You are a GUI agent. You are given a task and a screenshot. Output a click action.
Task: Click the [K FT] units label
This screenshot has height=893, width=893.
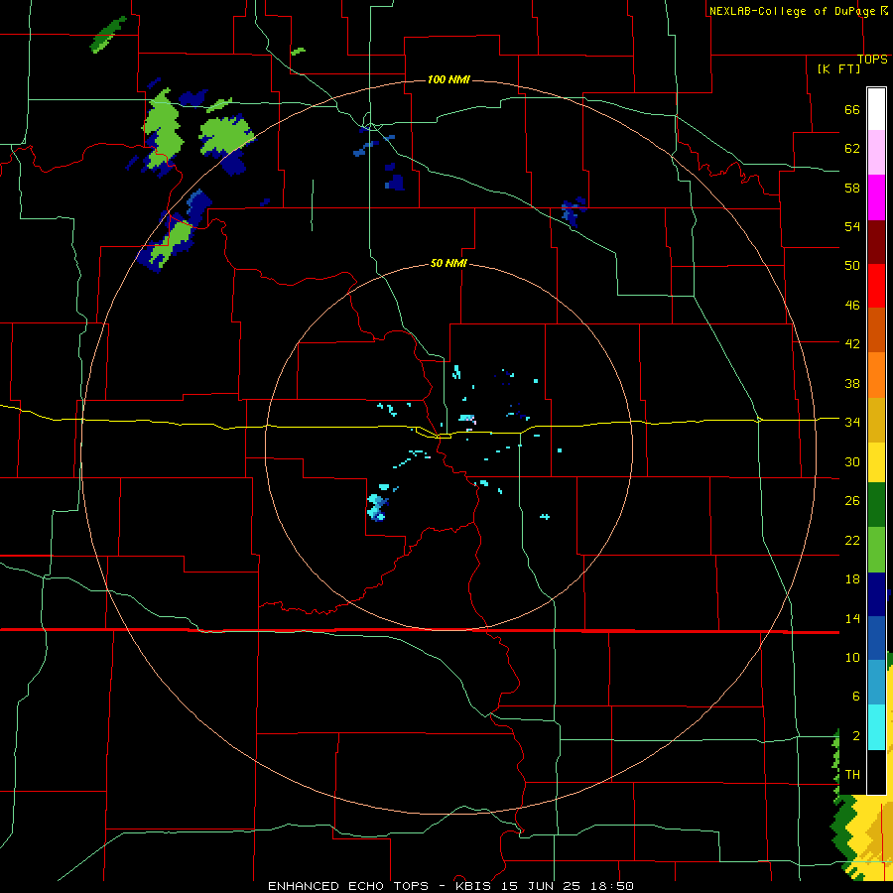coord(838,68)
